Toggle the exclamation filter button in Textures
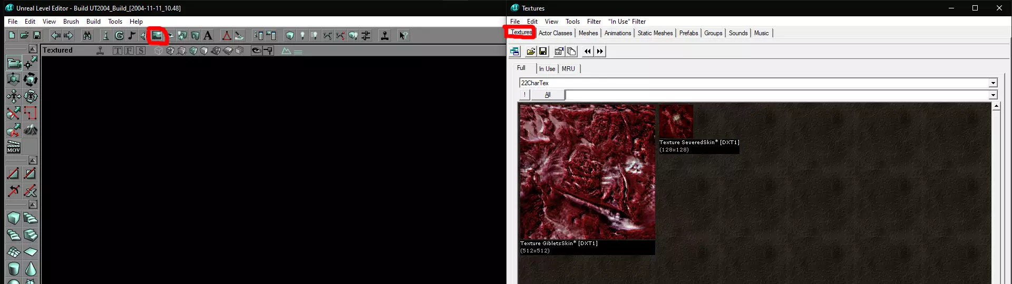This screenshot has width=1012, height=284. 524,95
